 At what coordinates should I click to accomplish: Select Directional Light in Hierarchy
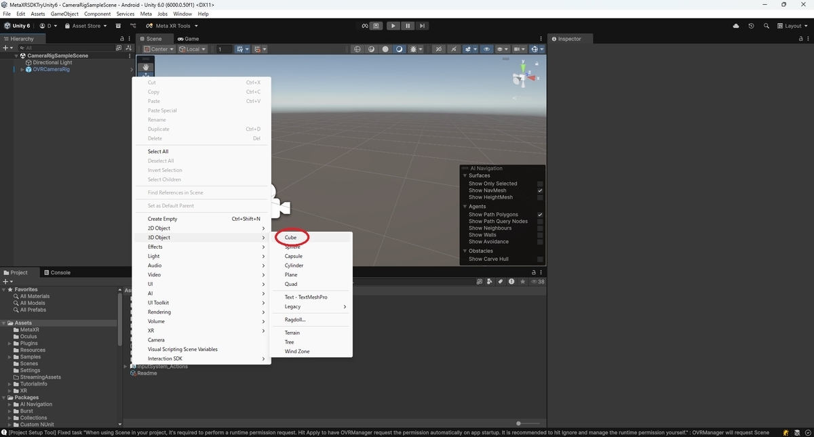[52, 62]
